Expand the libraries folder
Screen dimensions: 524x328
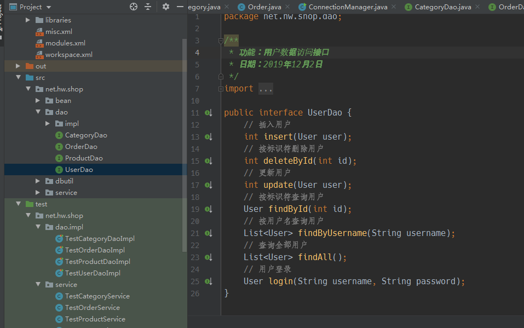(28, 20)
